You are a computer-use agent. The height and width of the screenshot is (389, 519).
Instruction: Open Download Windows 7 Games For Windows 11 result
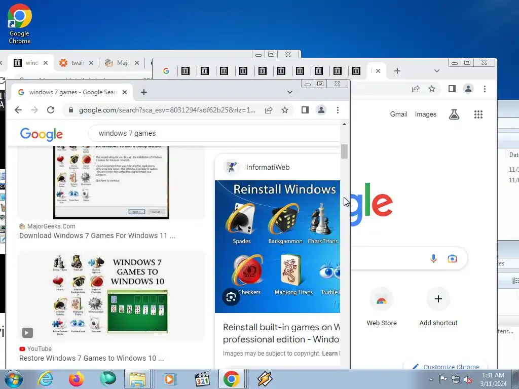pos(97,236)
